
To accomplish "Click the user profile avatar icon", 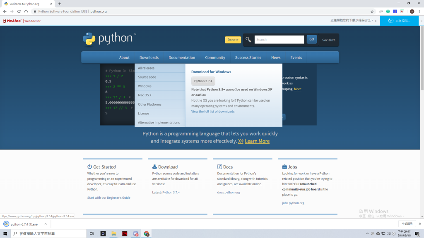I will (412, 11).
